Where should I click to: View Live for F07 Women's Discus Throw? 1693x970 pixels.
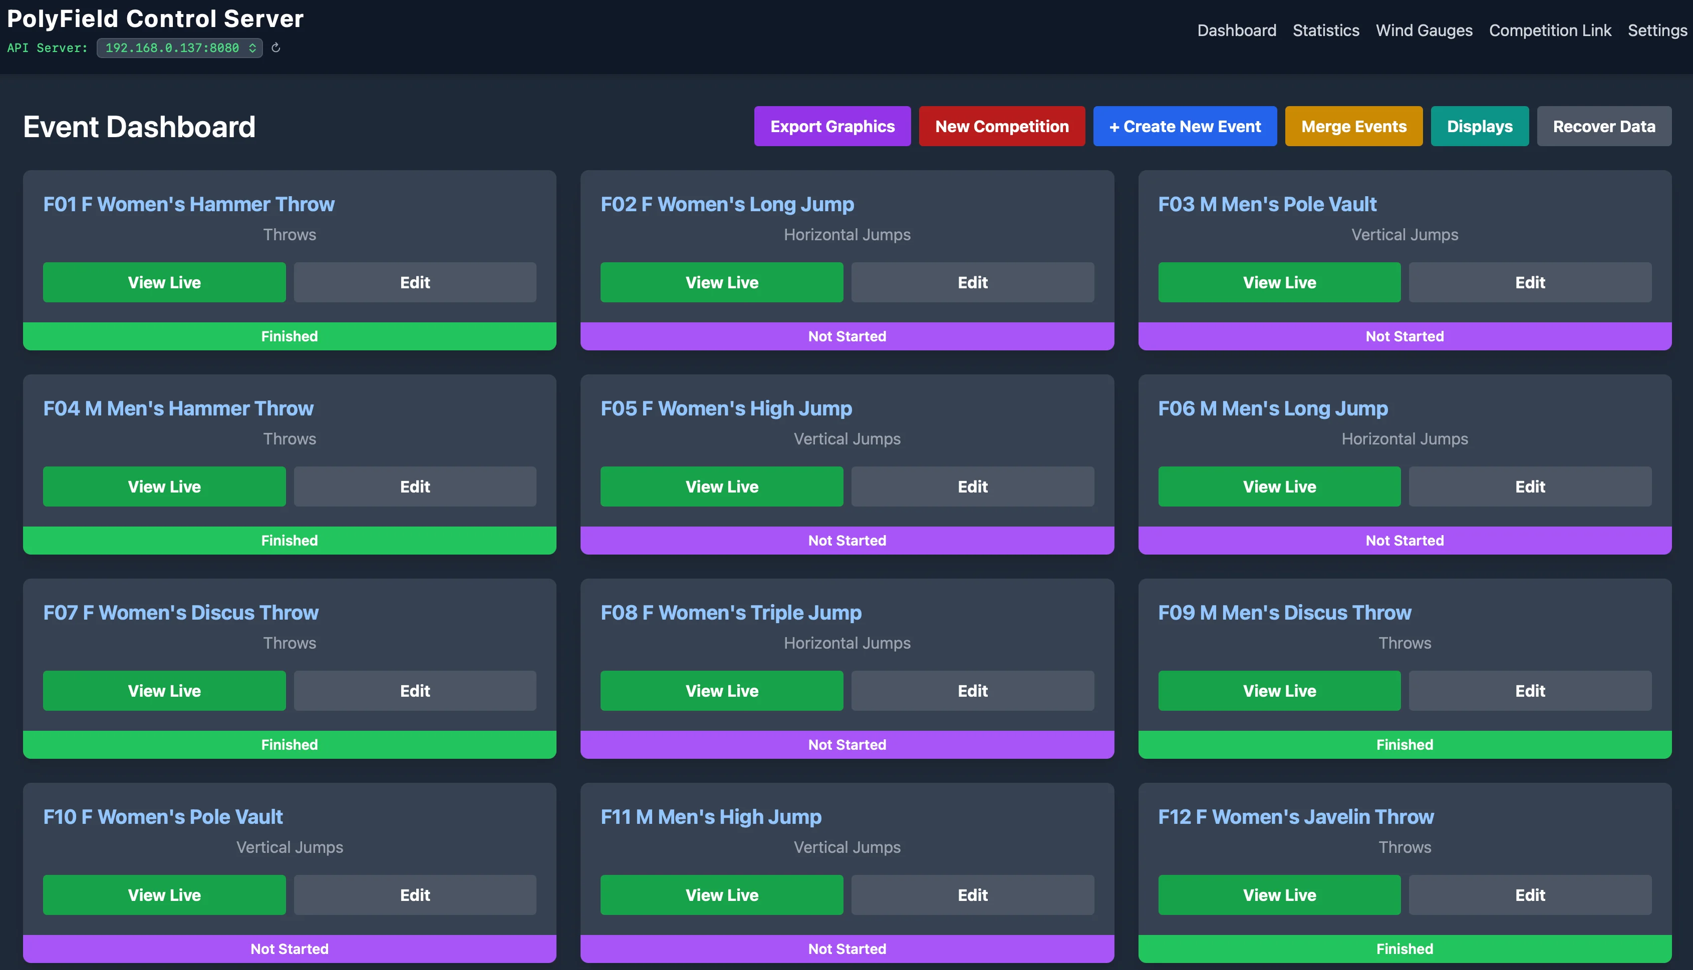[x=164, y=691]
